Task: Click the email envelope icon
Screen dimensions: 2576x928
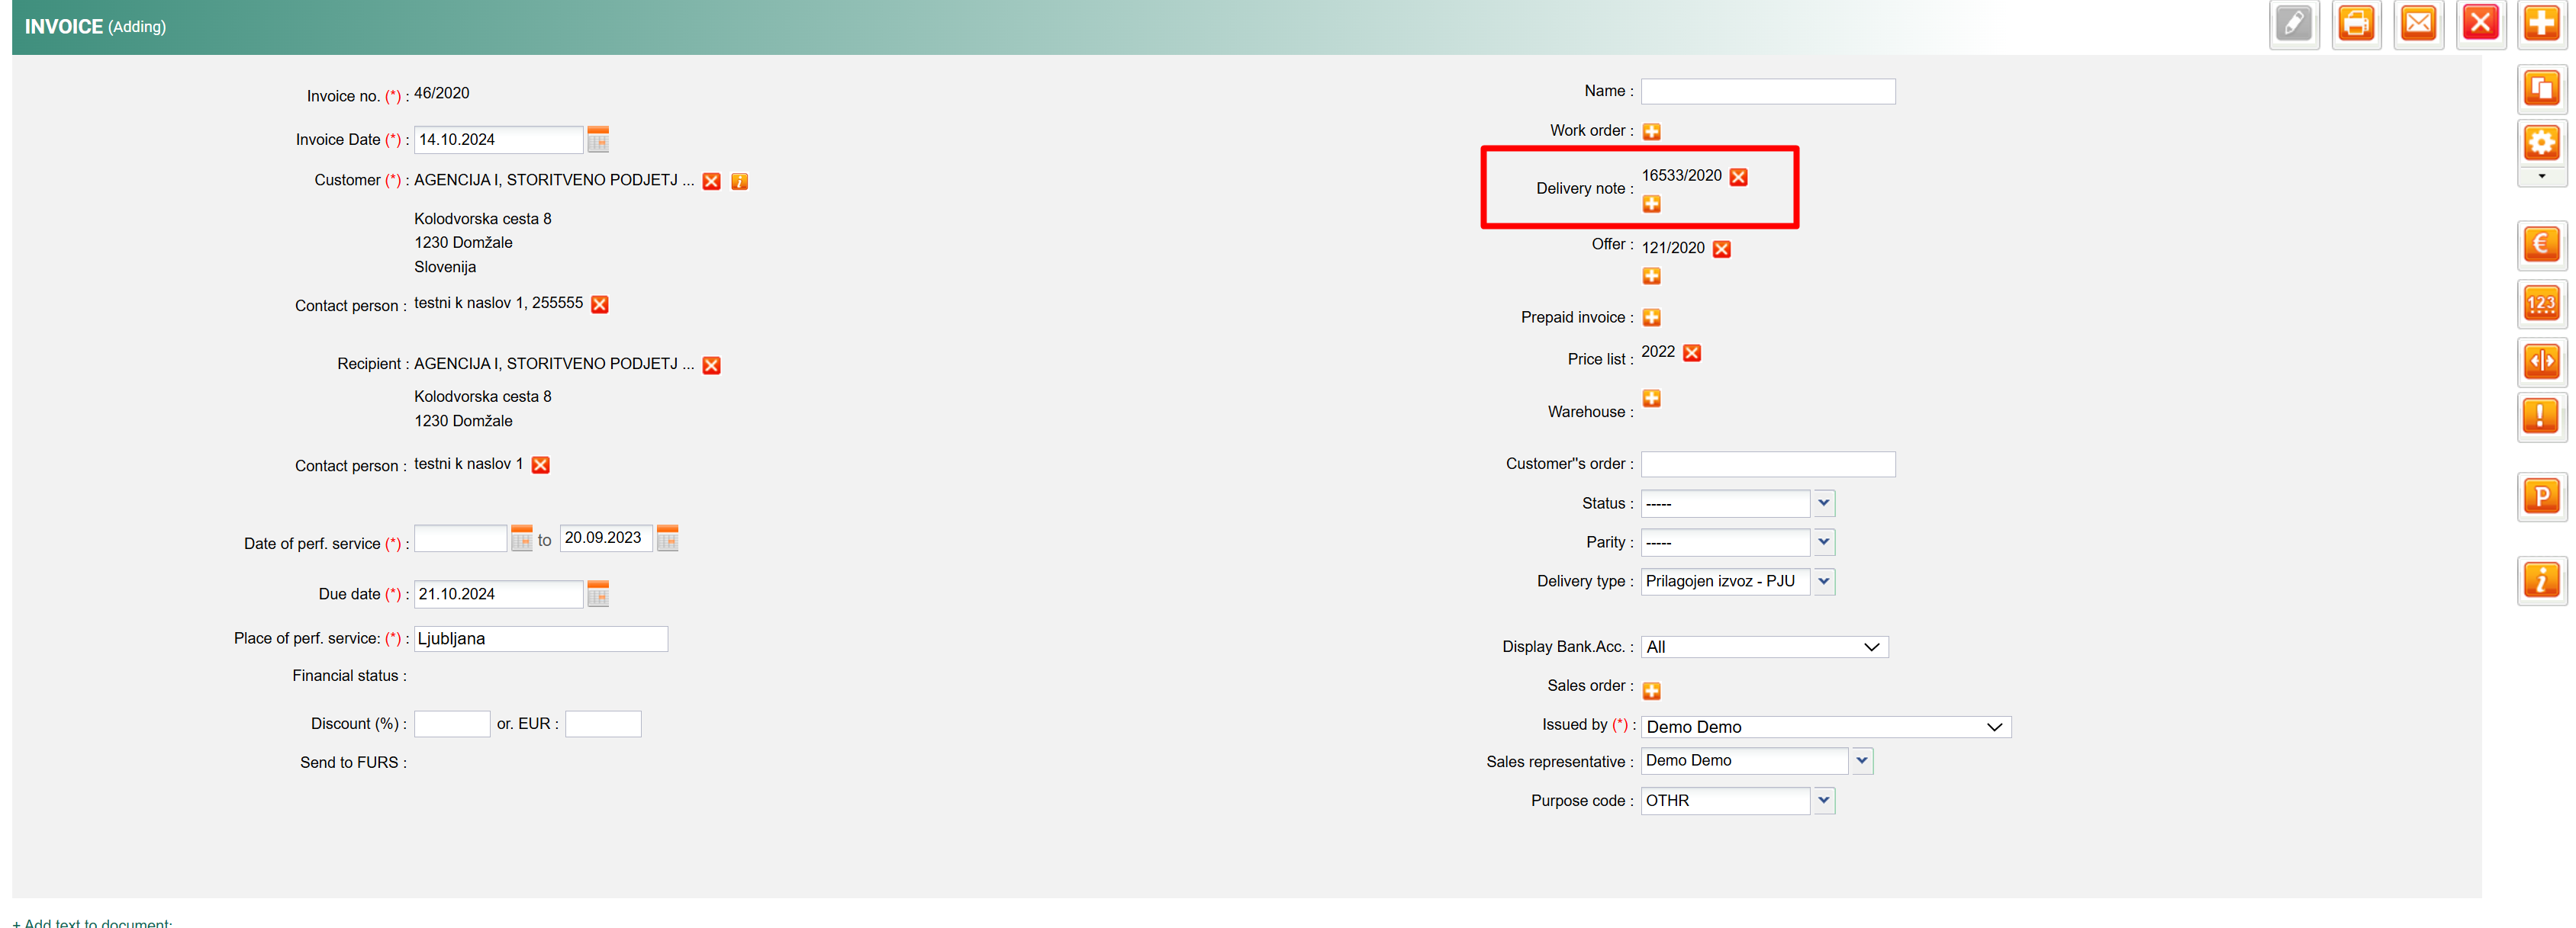Action: pyautogui.click(x=2417, y=24)
